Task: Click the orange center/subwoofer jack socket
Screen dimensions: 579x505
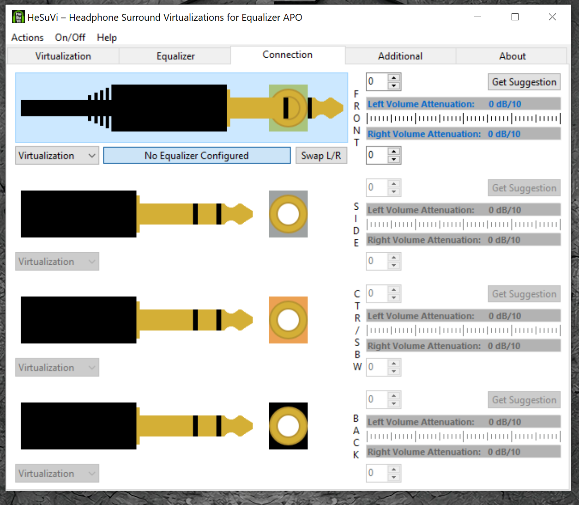Action: [x=289, y=320]
